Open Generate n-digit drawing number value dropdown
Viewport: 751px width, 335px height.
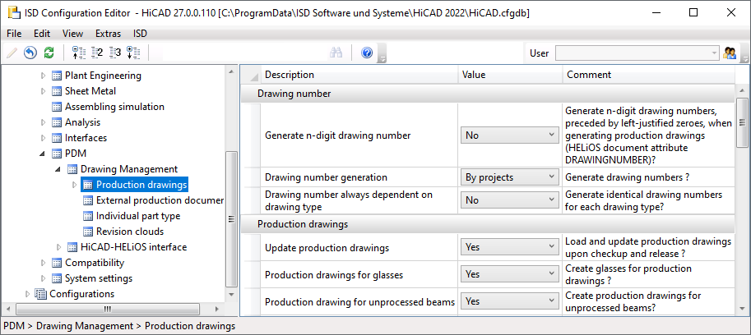pos(510,135)
